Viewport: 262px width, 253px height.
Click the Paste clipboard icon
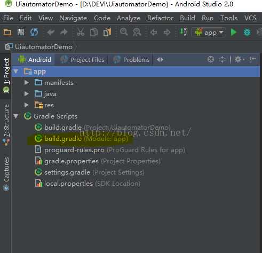107,32
